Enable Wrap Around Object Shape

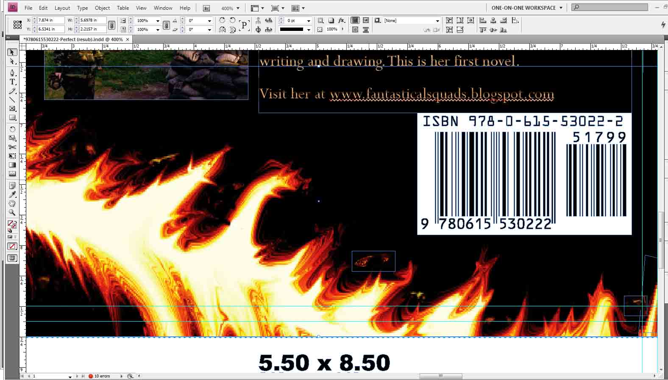pyautogui.click(x=355, y=30)
